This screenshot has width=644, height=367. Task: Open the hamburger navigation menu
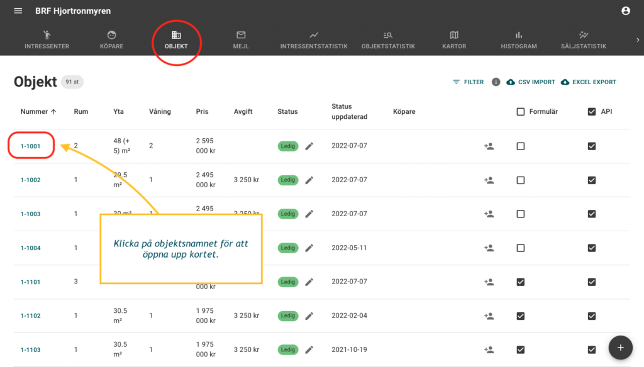(x=18, y=11)
